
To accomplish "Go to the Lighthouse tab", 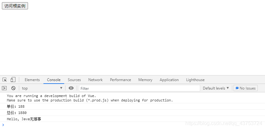I will 195,80.
